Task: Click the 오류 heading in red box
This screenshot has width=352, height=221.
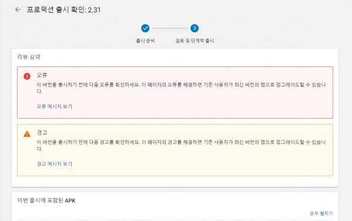Action: [x=42, y=75]
